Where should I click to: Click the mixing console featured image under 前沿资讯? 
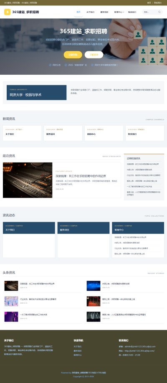click(28, 180)
